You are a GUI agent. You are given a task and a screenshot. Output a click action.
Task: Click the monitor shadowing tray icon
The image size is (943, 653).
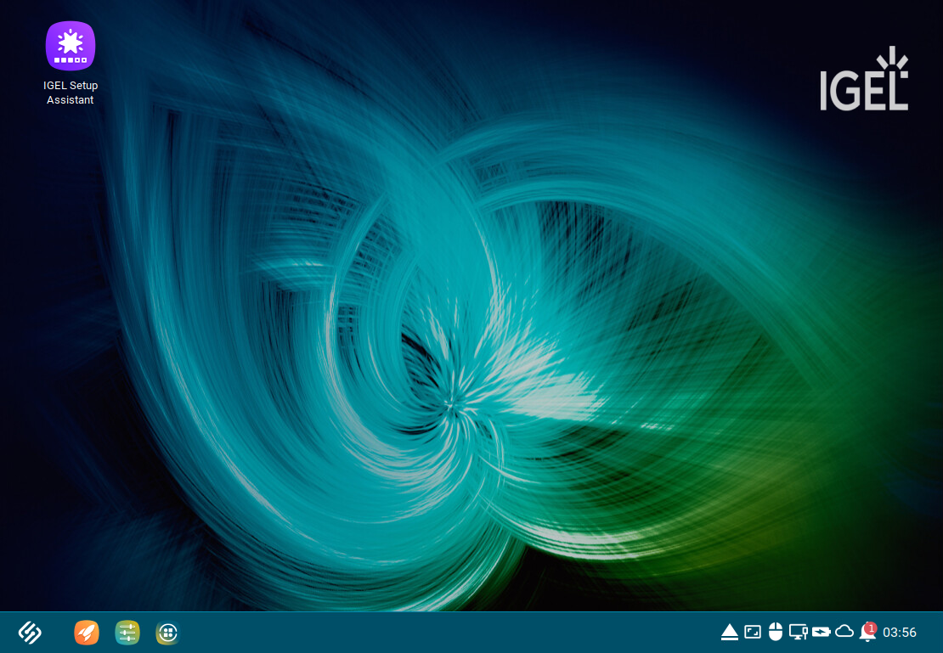pos(799,632)
